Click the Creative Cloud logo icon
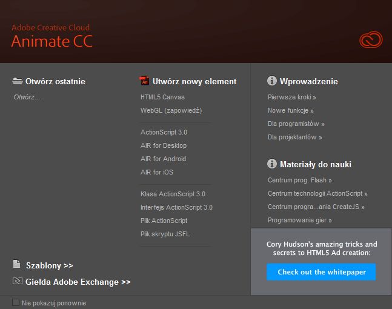Screen dimensions: 392x309 coord(371,40)
